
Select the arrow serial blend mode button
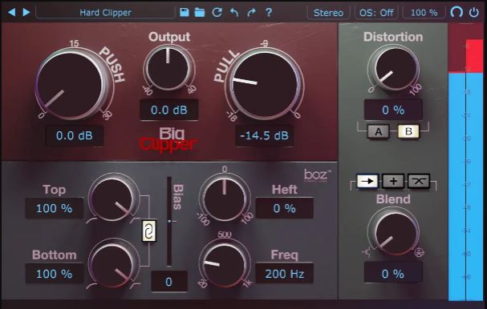[x=367, y=181]
